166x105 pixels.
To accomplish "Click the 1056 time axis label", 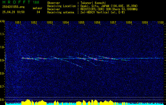I will point(97,22).
